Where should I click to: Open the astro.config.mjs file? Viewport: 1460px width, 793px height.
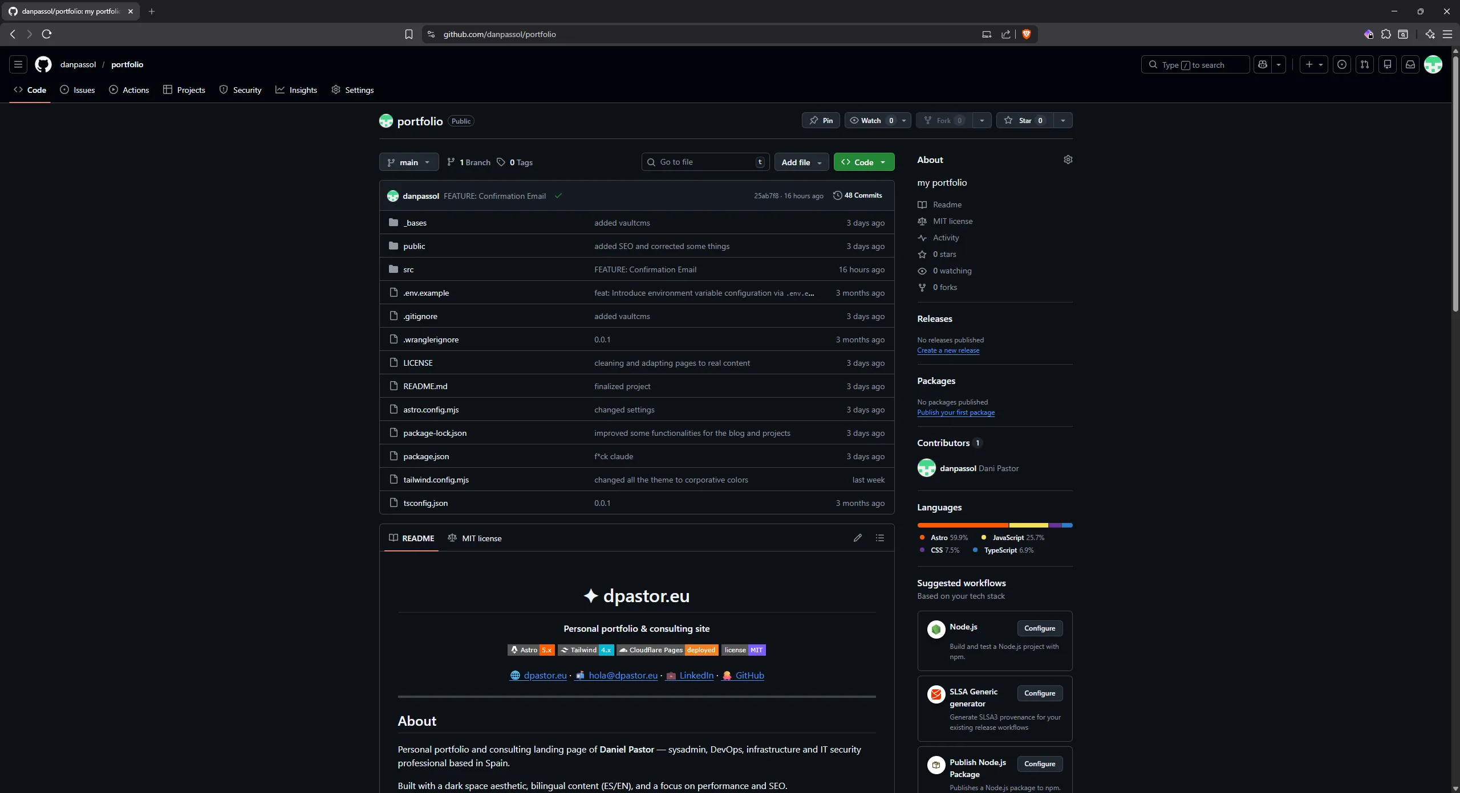pos(431,410)
